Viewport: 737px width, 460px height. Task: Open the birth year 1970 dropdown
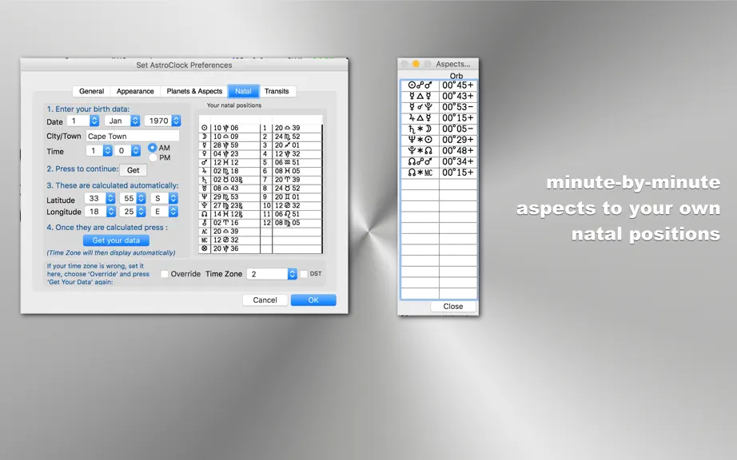[162, 121]
